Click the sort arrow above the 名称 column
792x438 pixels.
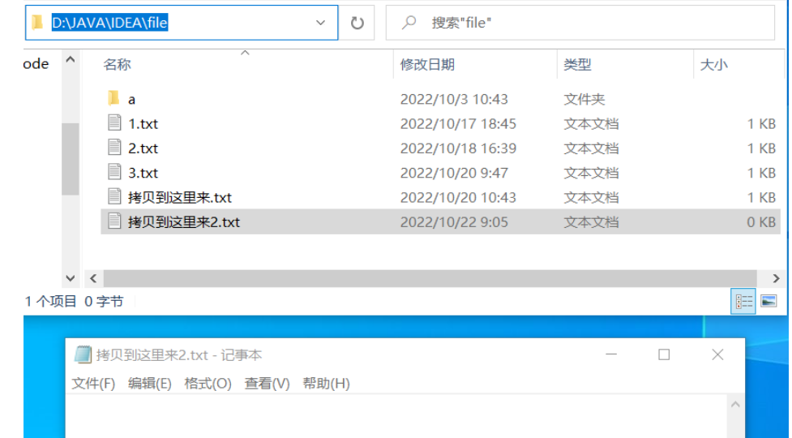click(x=245, y=53)
